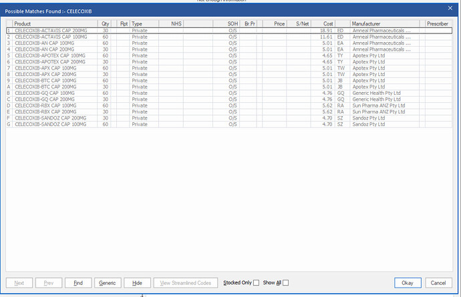This screenshot has height=297, width=461.
Task: Click the NHS column header
Action: pyautogui.click(x=171, y=24)
